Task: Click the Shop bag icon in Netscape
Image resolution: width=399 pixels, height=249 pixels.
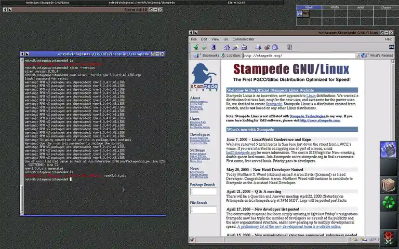Action: [275, 47]
